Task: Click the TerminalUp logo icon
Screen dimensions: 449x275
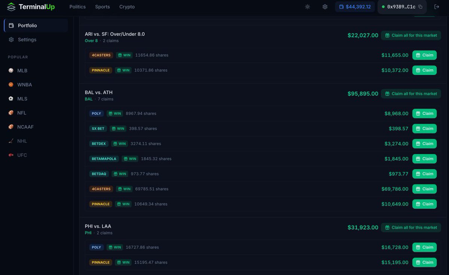Action: (11, 7)
